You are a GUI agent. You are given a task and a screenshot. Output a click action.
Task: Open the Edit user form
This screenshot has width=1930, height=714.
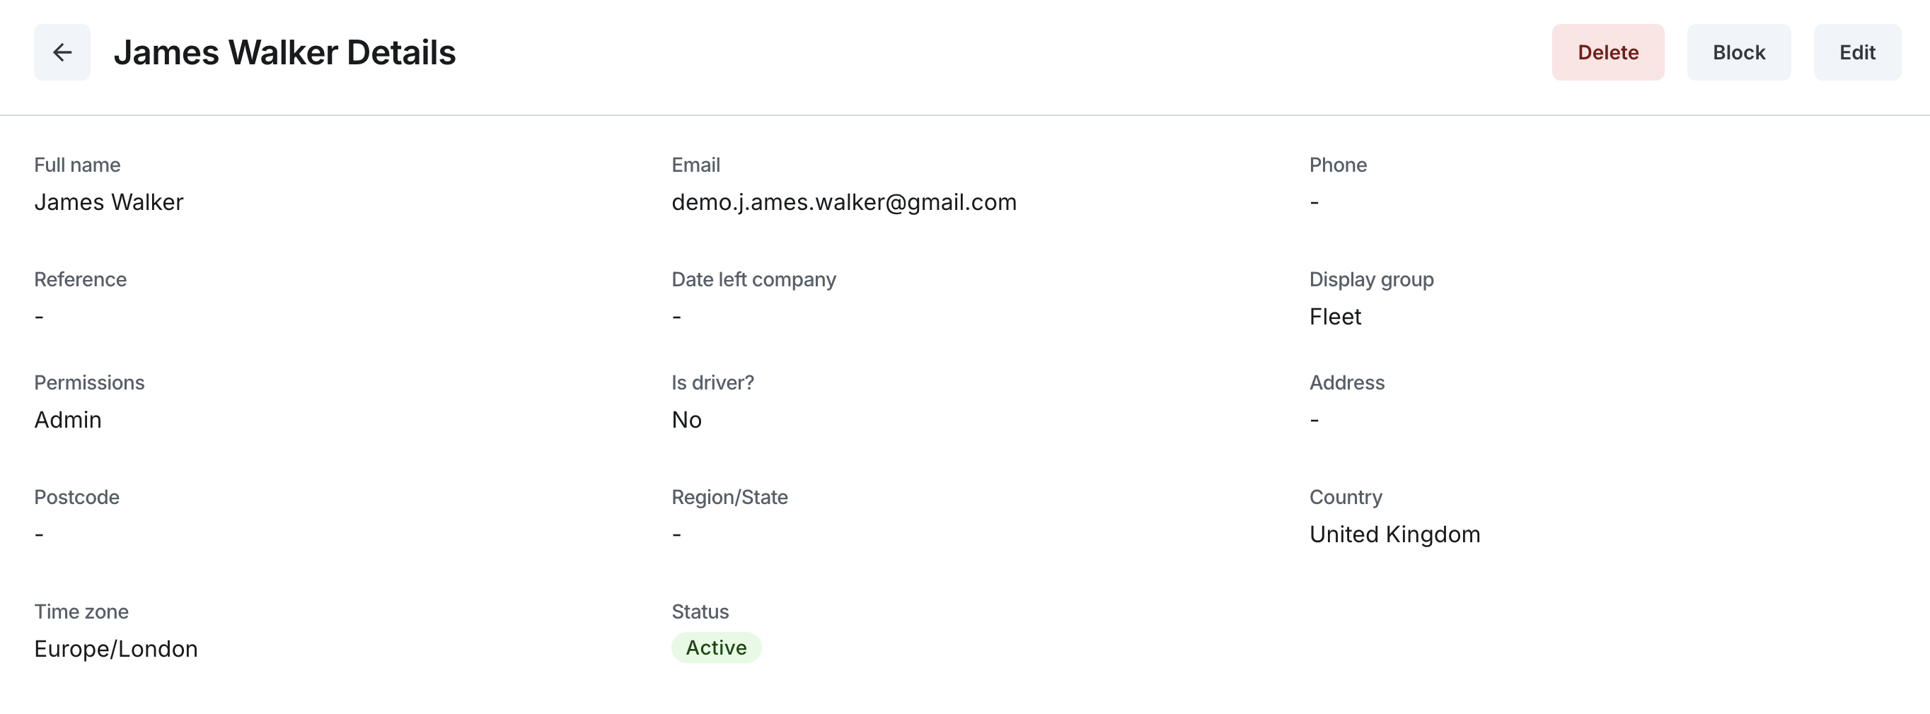(1856, 52)
